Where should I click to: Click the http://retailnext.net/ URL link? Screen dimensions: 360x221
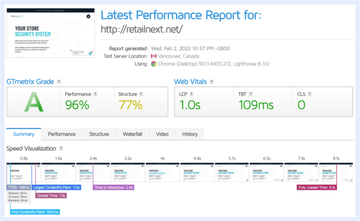pyautogui.click(x=142, y=29)
